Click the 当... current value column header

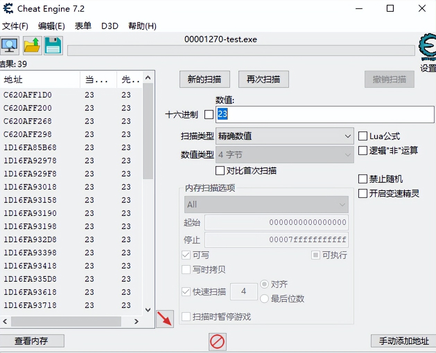98,80
